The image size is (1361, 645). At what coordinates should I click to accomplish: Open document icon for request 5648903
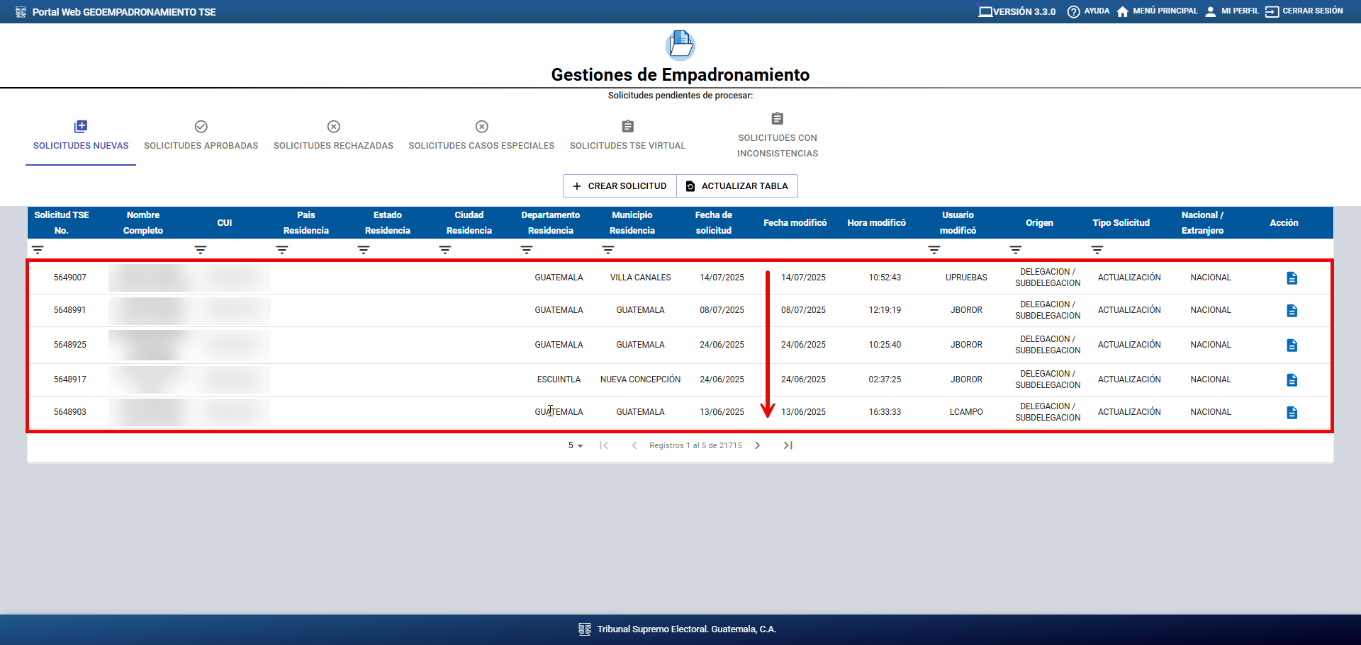click(1292, 413)
